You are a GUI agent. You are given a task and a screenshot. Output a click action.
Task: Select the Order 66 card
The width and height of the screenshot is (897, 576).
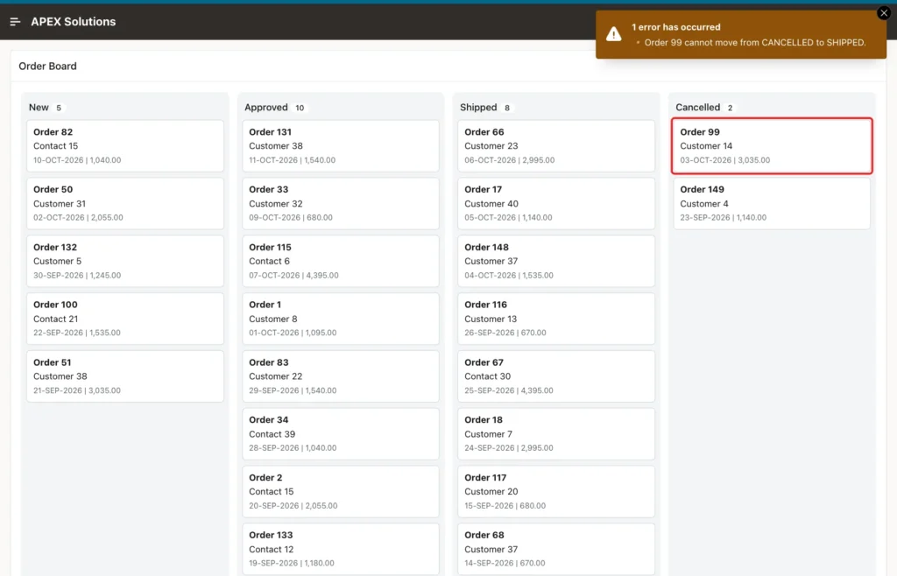[x=556, y=145]
